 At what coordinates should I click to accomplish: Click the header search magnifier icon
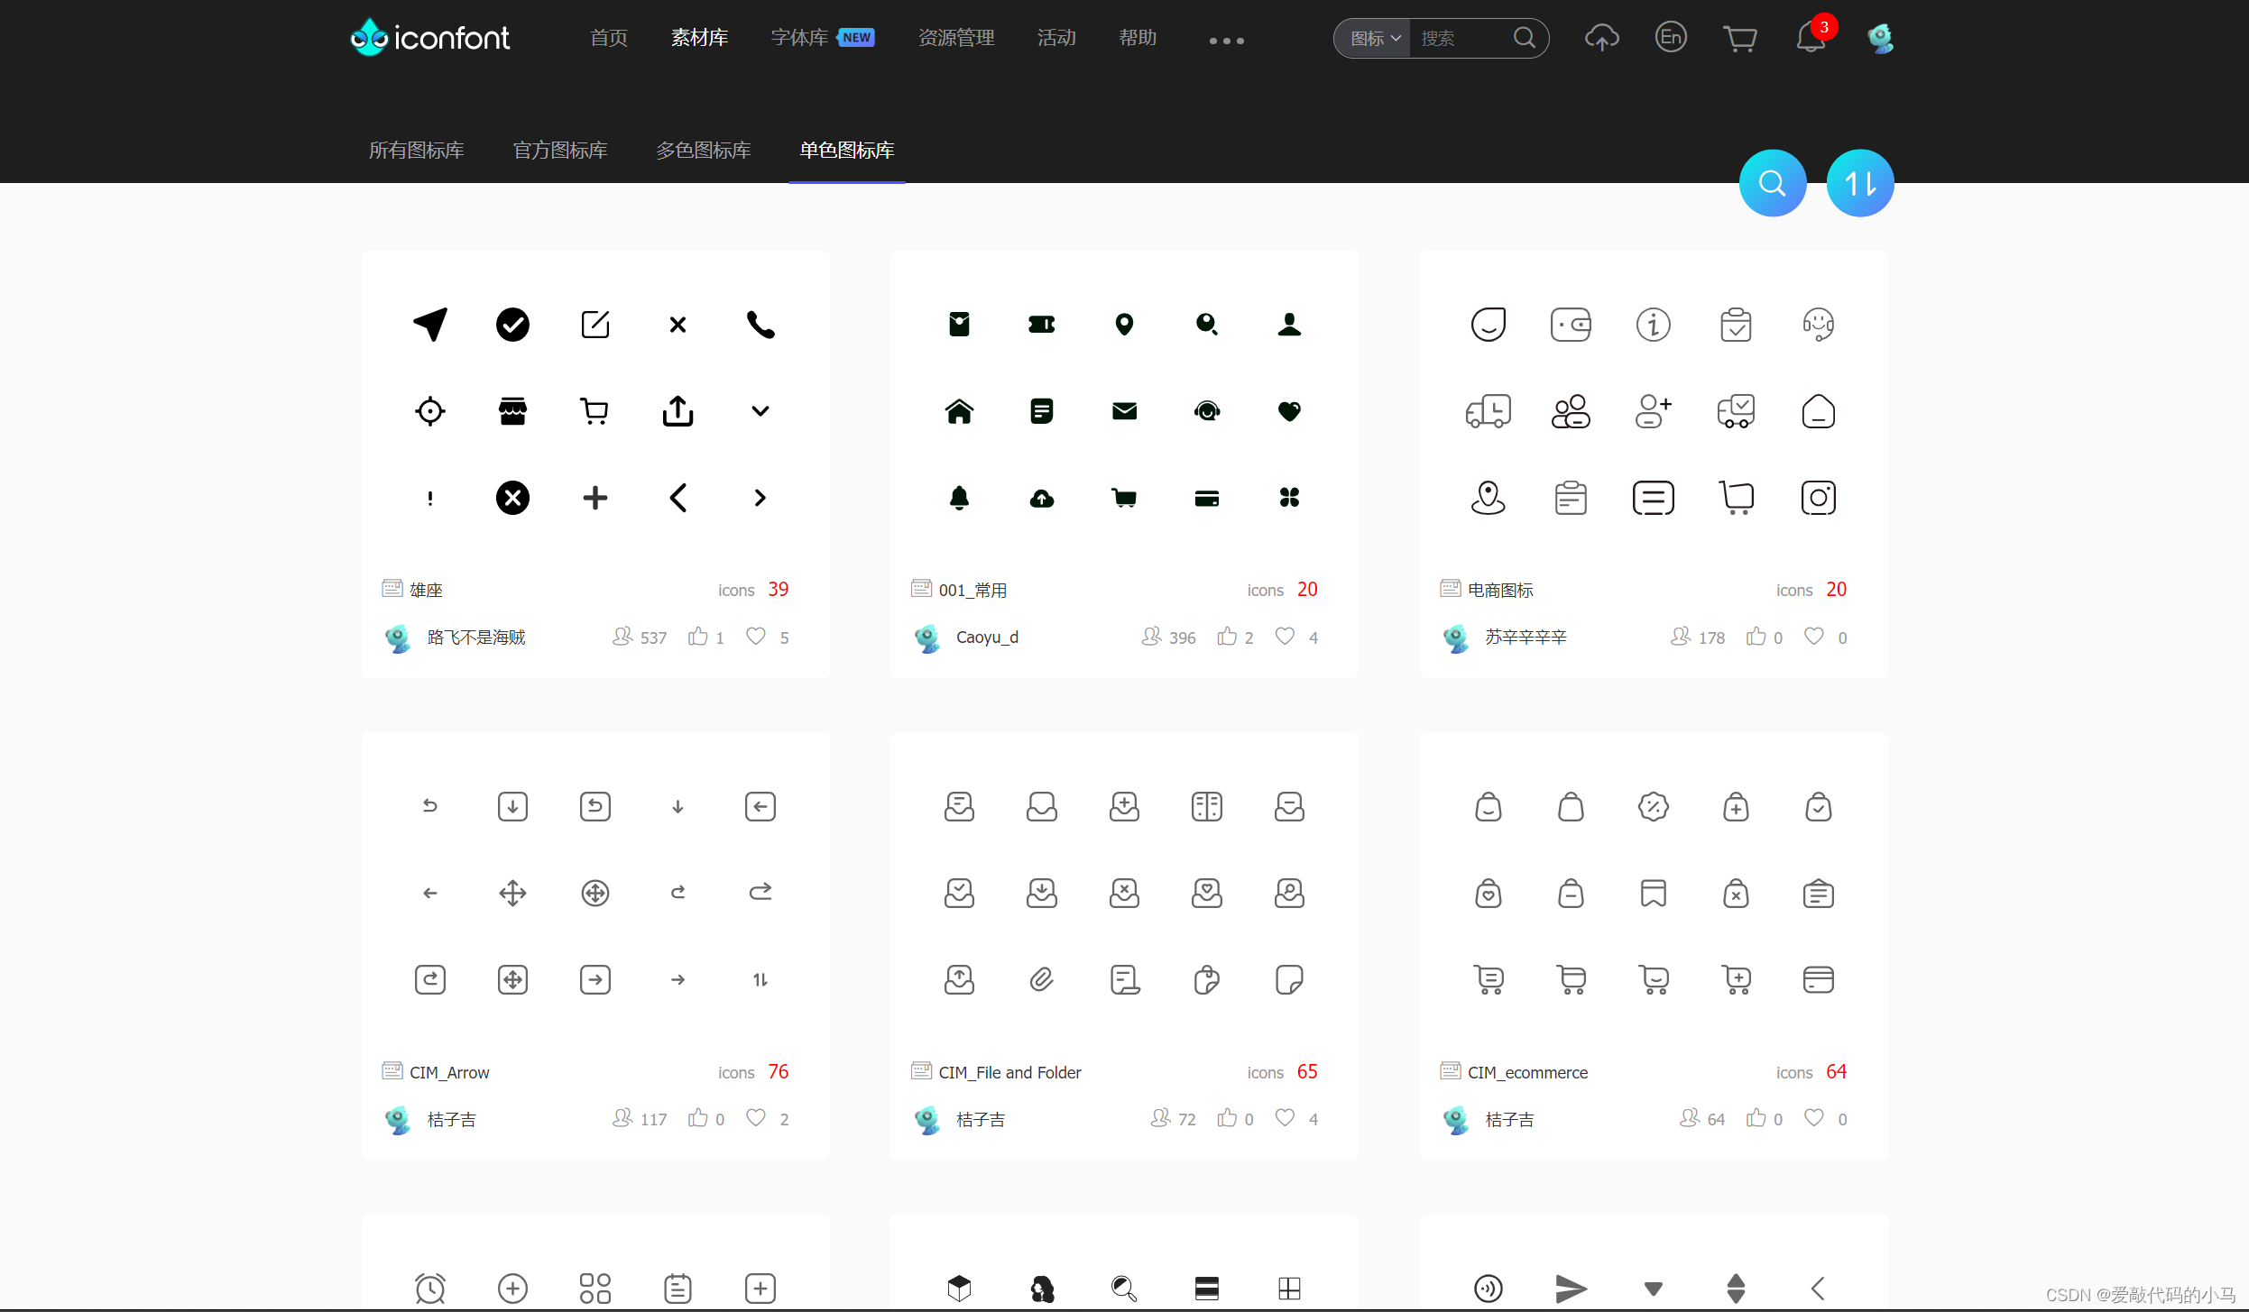(1524, 38)
